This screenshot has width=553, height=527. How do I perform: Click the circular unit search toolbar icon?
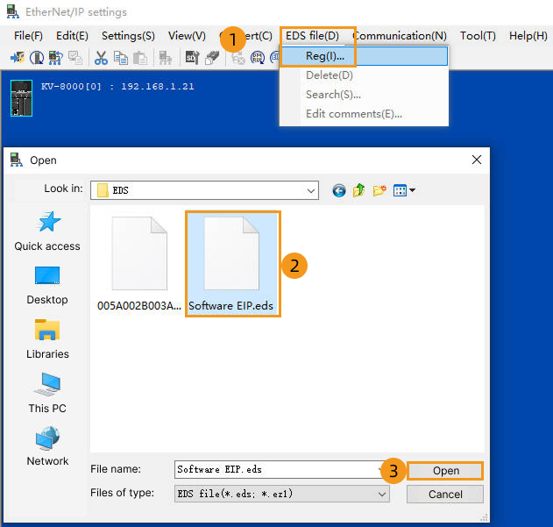click(x=37, y=58)
